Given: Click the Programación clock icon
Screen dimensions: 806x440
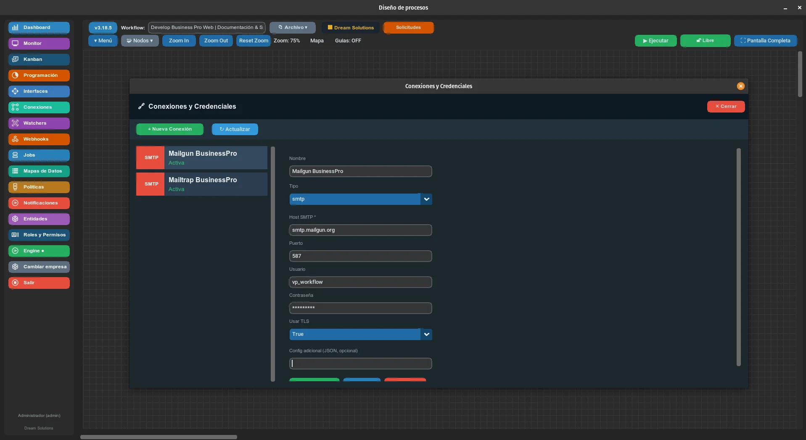Looking at the screenshot, I should click(x=15, y=75).
